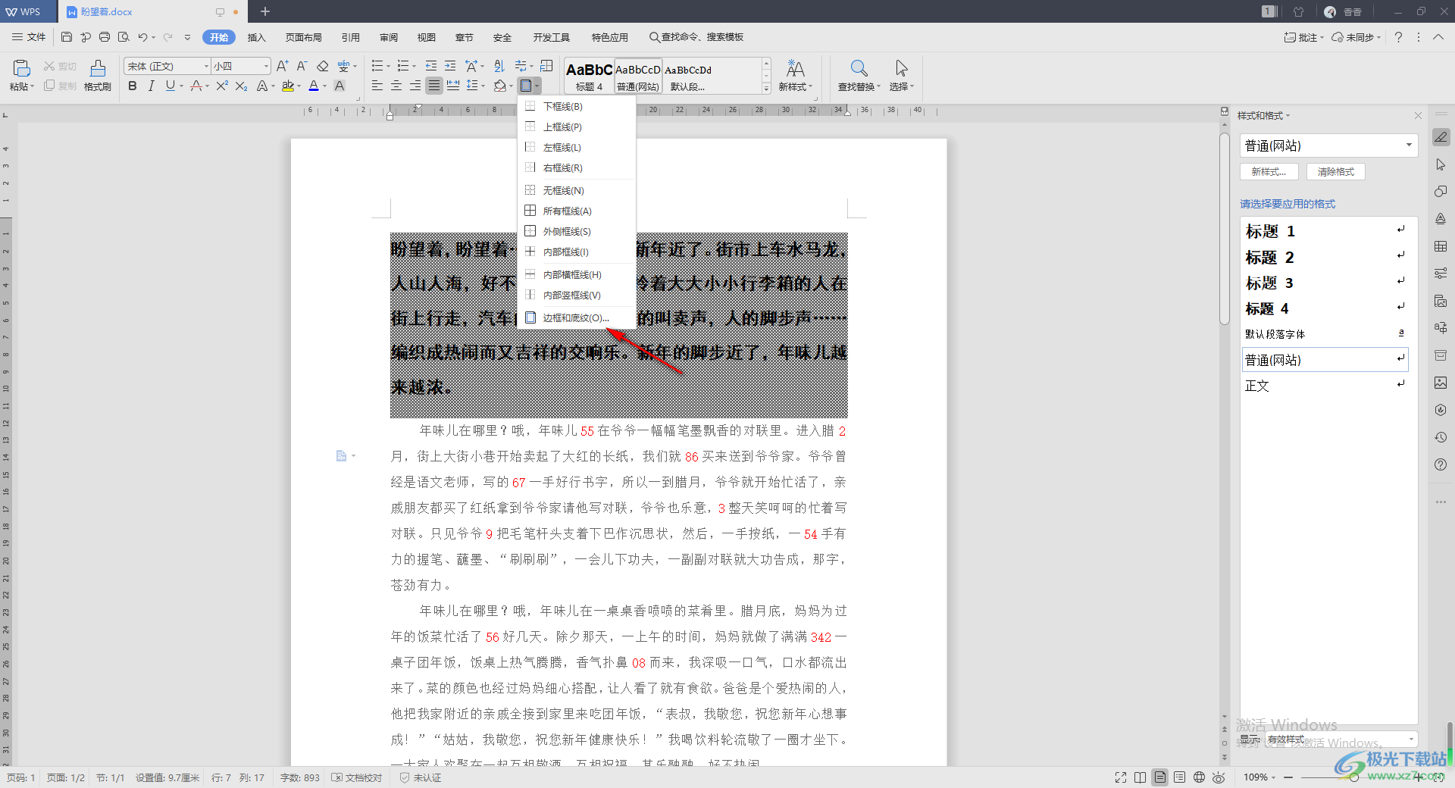Toggle Underline formatting
The width and height of the screenshot is (1455, 788).
170,86
